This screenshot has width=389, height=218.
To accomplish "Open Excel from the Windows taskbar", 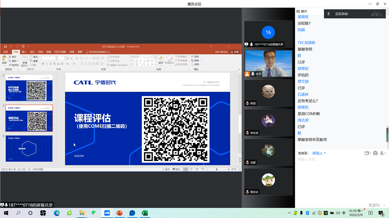I will tap(145, 213).
